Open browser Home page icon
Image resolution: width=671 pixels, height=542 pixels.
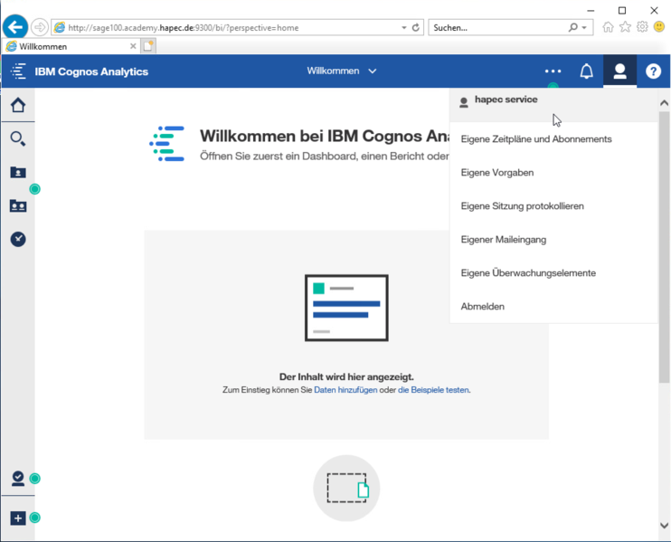608,27
